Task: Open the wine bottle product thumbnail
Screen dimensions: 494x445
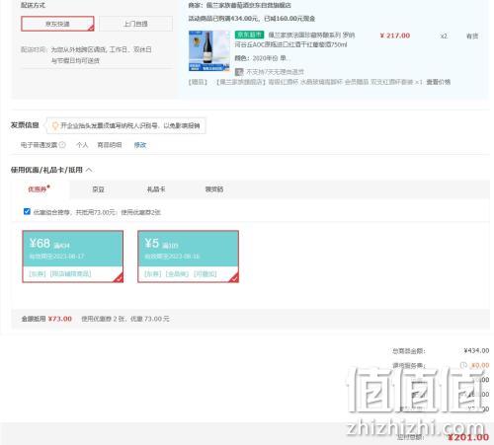Action: coord(209,50)
